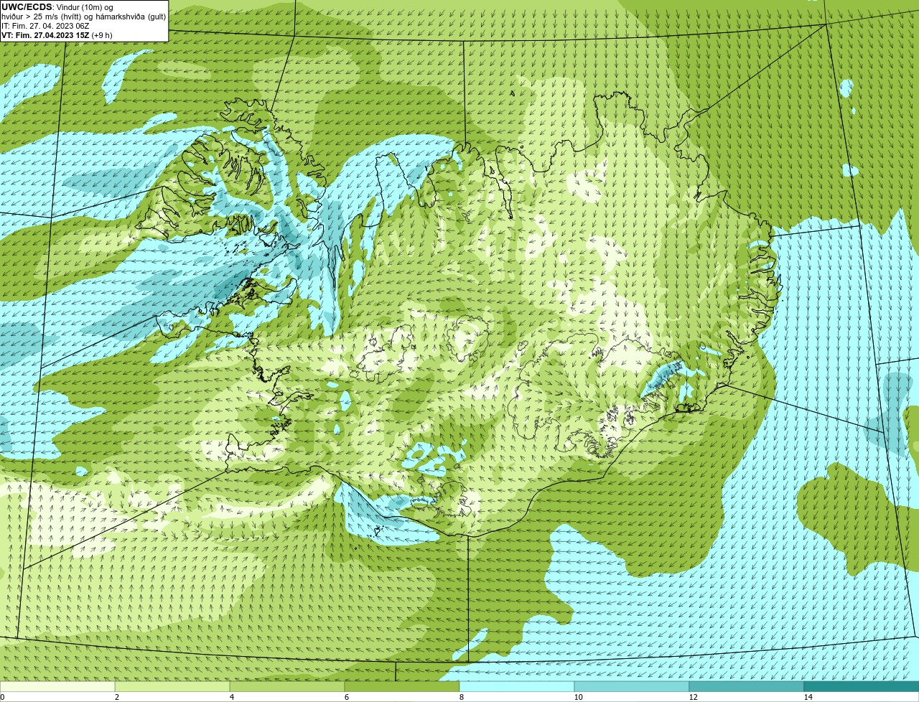Click the 'IT: Fim. 27. 04. 2023 06Z' line
This screenshot has width=919, height=702.
point(45,25)
